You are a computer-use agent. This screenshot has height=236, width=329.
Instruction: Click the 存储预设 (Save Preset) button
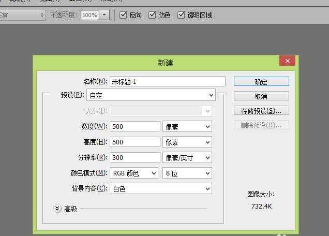[x=261, y=111]
